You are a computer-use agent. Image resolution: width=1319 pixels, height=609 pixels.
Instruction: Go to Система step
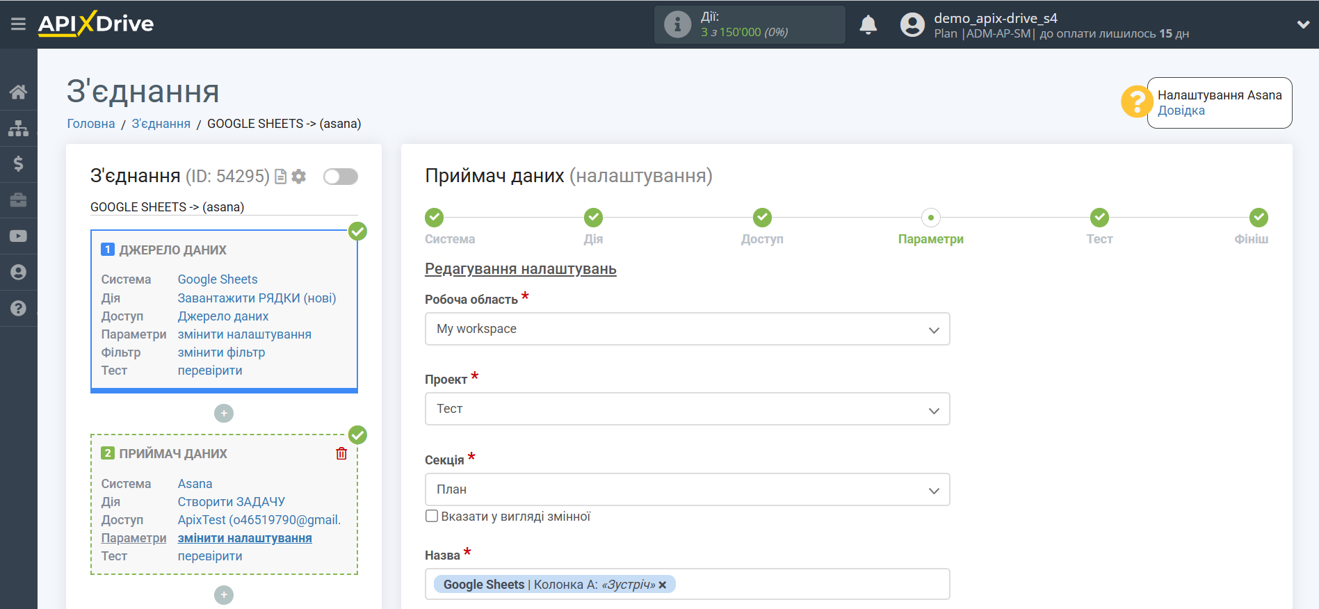[x=435, y=218]
